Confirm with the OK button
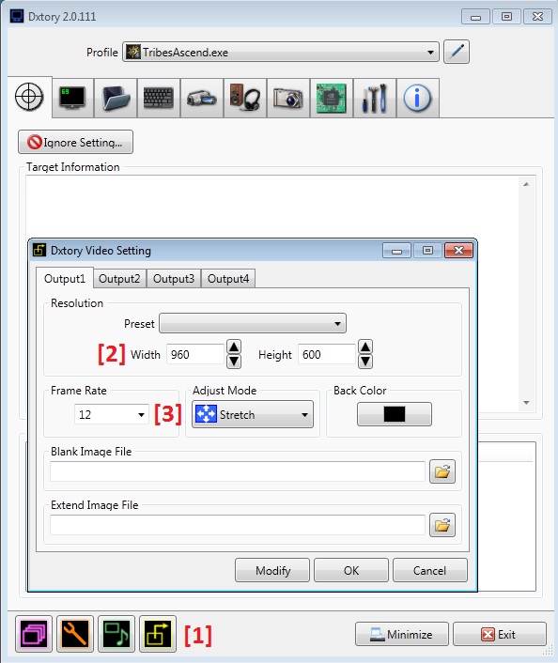This screenshot has width=558, height=663. point(351,570)
